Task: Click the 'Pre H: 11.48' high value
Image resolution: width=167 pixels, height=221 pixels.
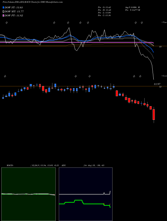Action: click(x=105, y=10)
